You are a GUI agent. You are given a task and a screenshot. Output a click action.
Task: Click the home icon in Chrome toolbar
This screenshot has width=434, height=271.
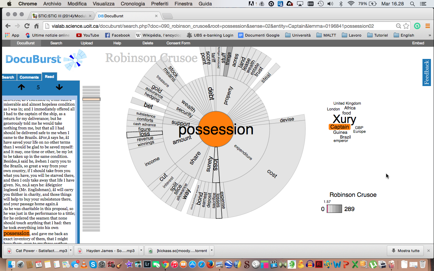point(37,26)
